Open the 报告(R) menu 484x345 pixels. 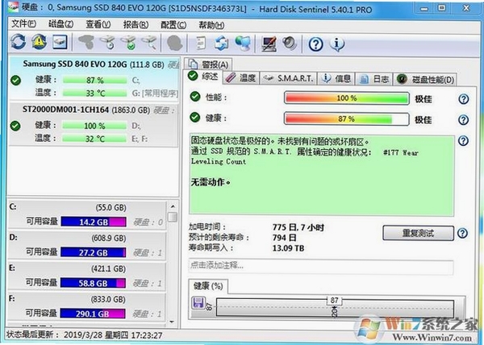click(136, 24)
